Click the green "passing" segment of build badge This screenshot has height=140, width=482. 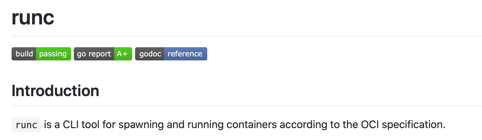point(54,54)
